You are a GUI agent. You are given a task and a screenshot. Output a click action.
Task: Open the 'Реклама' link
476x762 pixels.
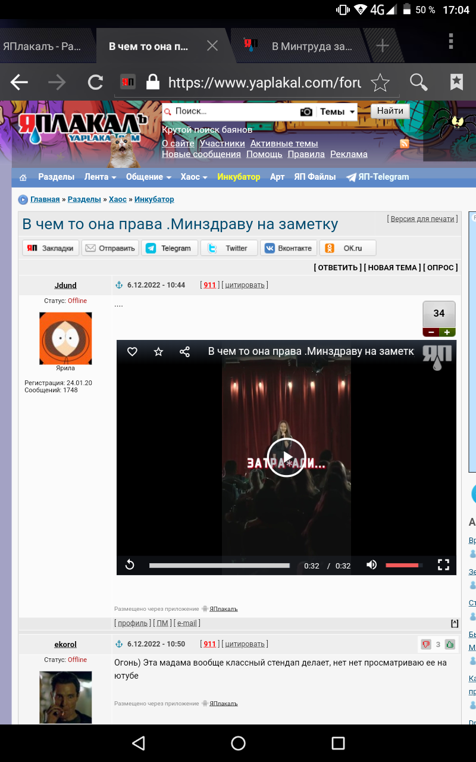point(349,154)
